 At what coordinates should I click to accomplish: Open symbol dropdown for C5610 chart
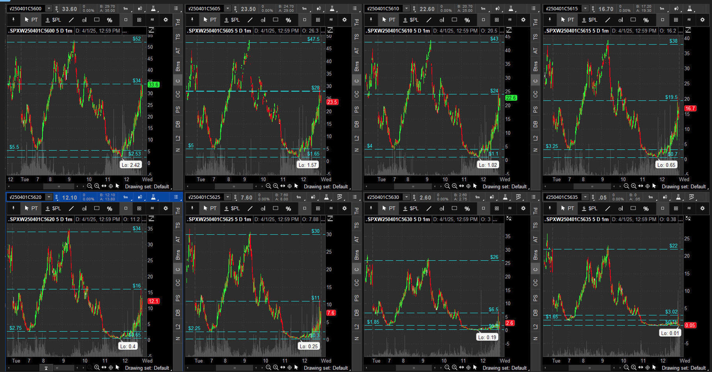(x=406, y=9)
